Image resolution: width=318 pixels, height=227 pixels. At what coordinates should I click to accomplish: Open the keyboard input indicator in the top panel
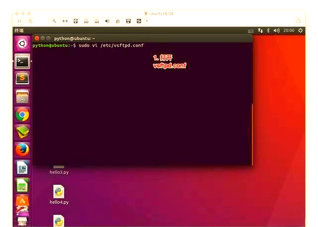tap(250, 31)
